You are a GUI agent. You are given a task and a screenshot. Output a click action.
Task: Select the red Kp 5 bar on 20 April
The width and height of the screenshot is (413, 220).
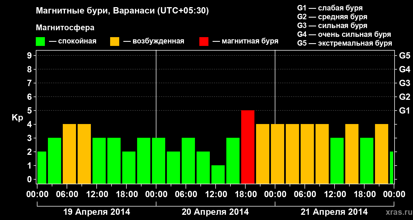pyautogui.click(x=248, y=147)
